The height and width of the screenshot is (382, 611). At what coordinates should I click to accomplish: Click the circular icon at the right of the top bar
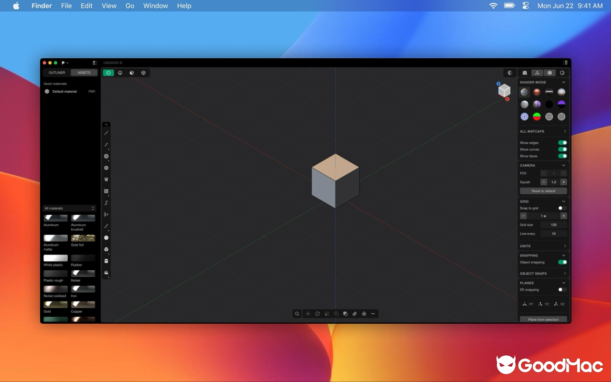pos(562,73)
